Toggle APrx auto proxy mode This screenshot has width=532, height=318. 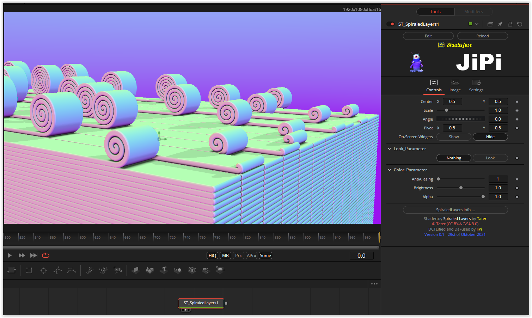click(251, 256)
